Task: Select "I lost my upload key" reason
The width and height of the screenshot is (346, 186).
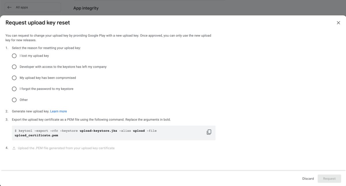Action: [14, 56]
